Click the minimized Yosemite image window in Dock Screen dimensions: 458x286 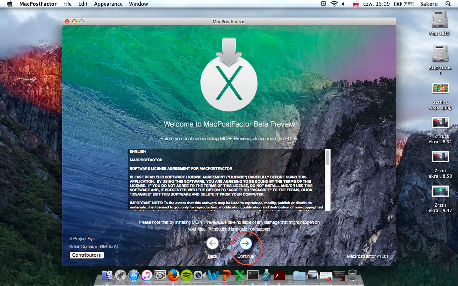tap(312, 275)
